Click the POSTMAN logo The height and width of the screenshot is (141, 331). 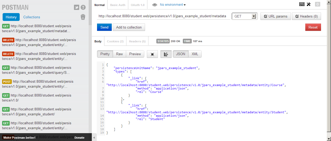click(15, 7)
